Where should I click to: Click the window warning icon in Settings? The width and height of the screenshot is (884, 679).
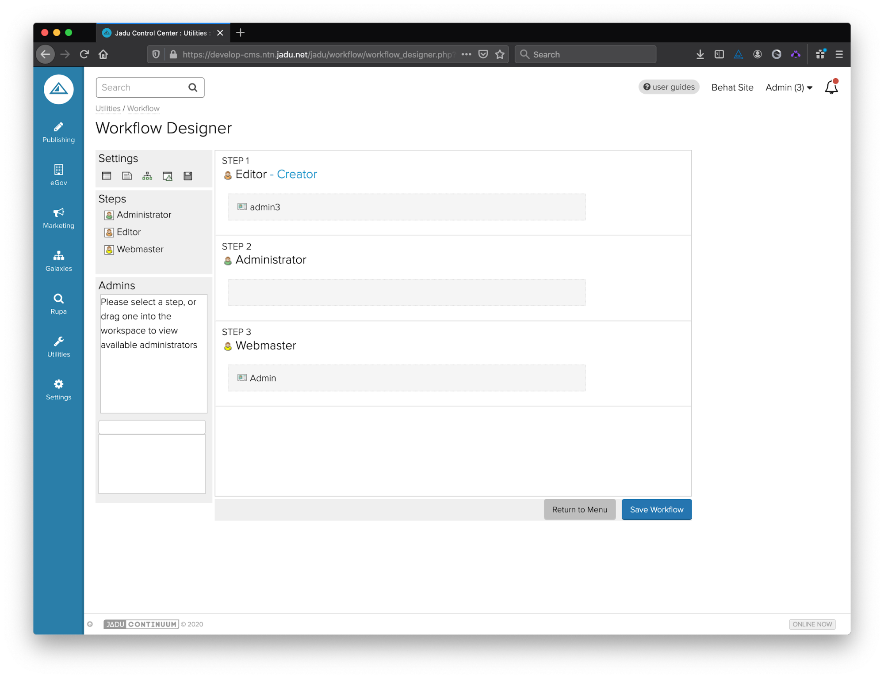coord(168,176)
